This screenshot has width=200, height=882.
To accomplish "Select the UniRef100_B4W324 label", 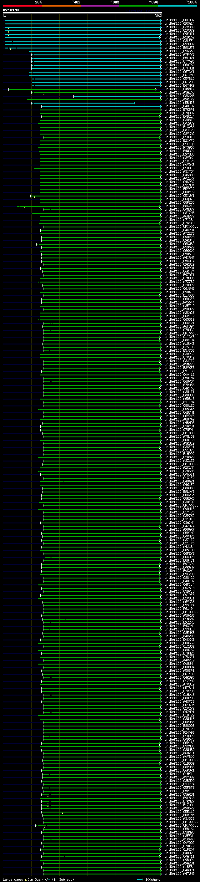I will click(x=179, y=151).
